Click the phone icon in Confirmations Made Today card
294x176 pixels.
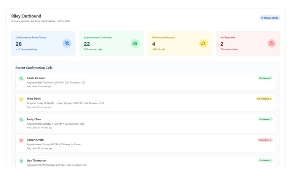pos(67,43)
